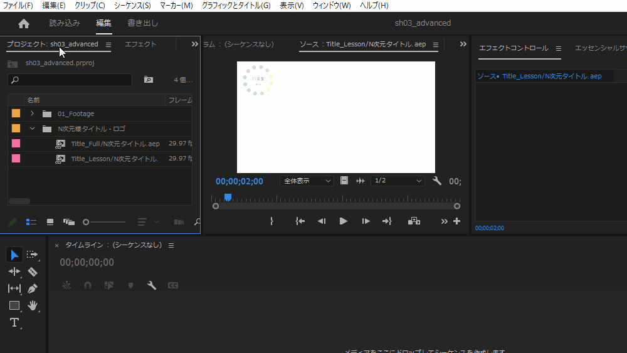Click the New Bin from search icon

click(x=149, y=80)
